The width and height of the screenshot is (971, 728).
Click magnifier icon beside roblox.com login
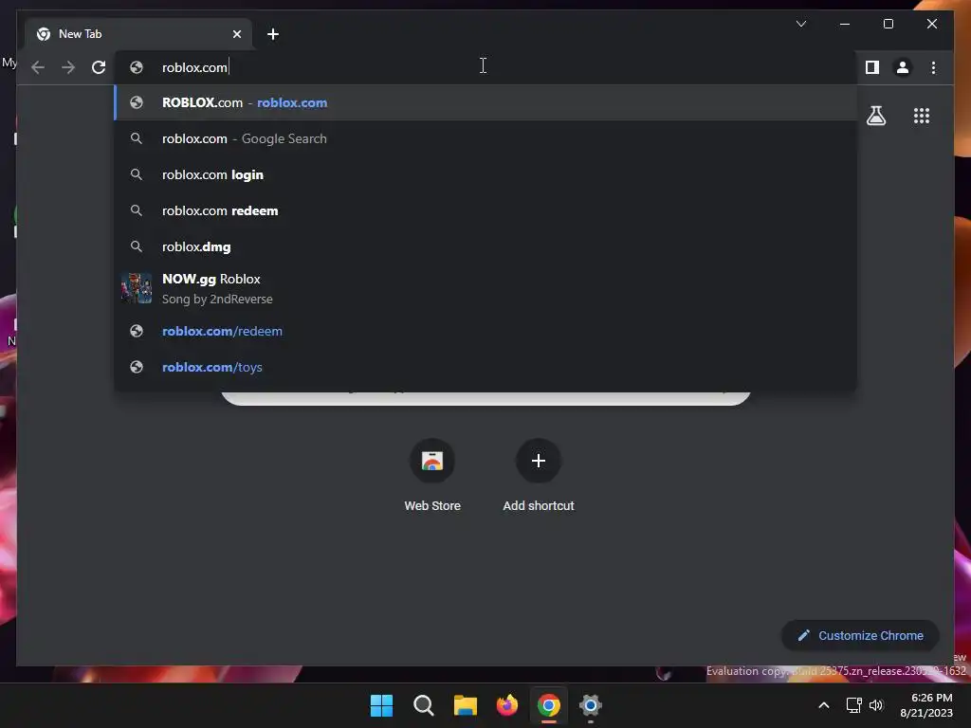pyautogui.click(x=137, y=174)
